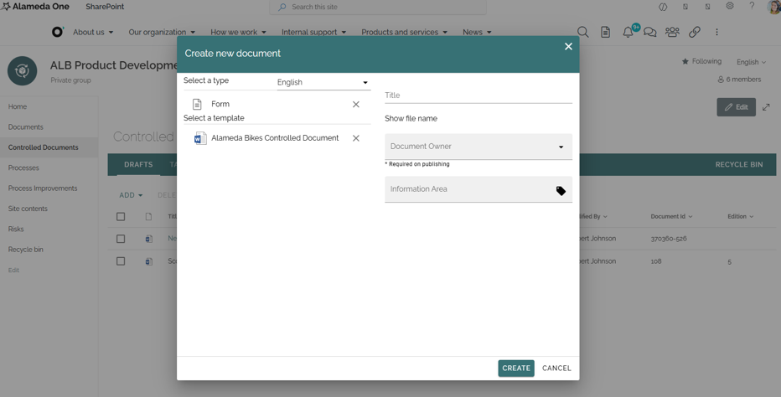The height and width of the screenshot is (397, 781).
Task: Tick the checkbox for the row with ID 108
Action: (121, 261)
